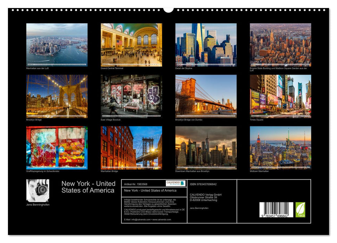
Task: Click the leaf symbol inside the eco badge
Action: click(301, 208)
